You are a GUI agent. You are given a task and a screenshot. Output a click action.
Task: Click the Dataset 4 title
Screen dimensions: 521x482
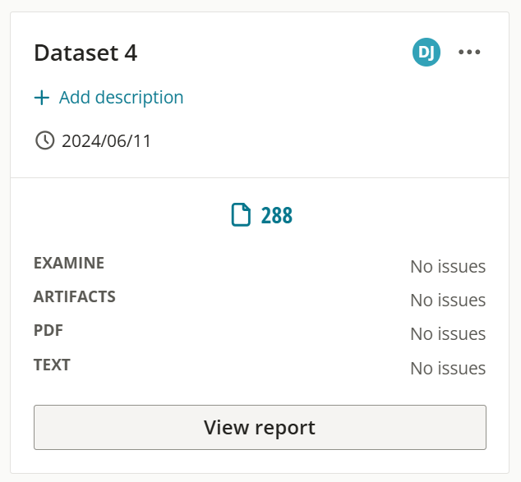[x=85, y=53]
